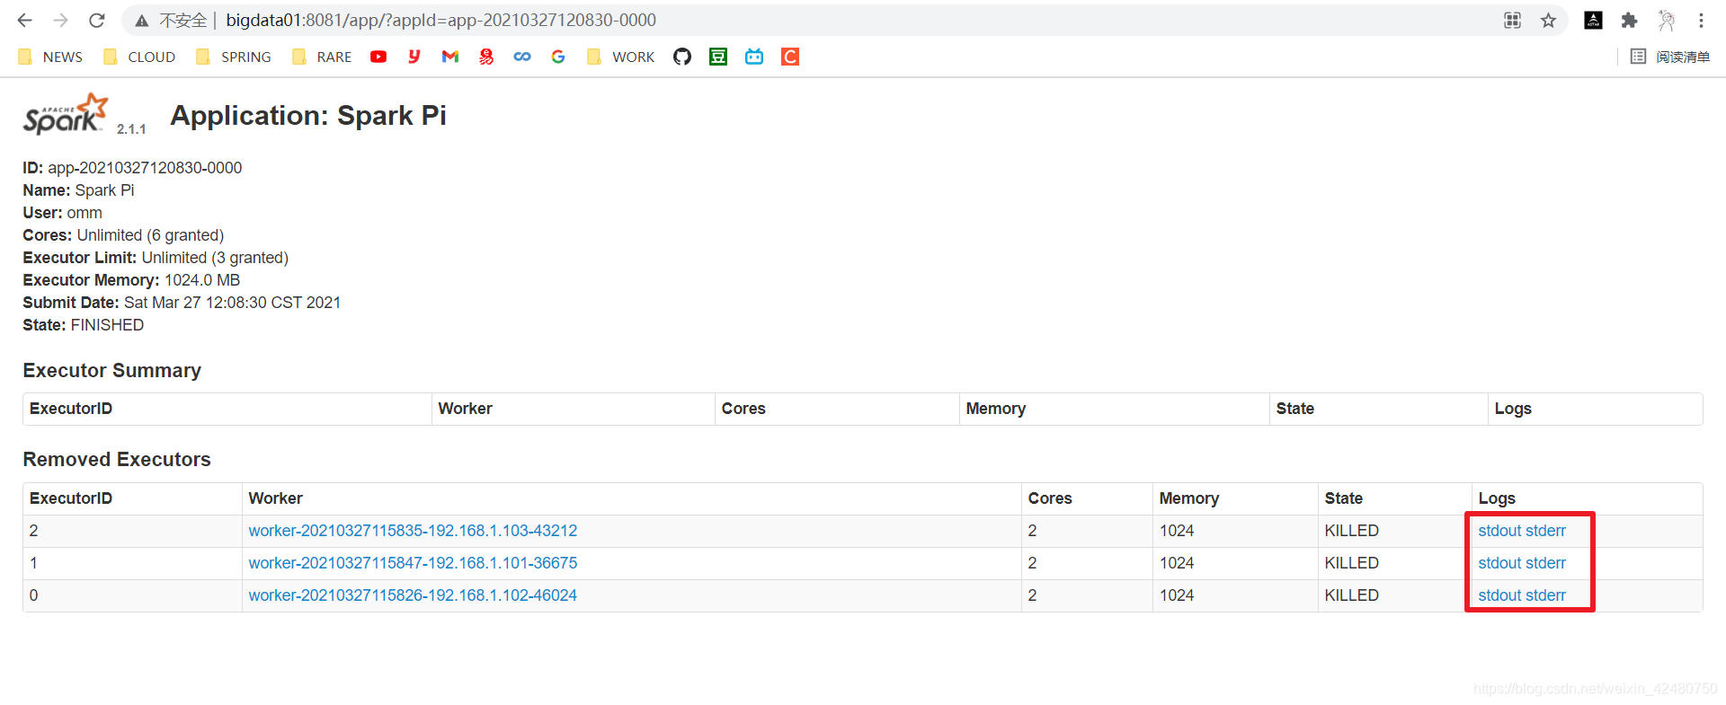Open the SPRING bookmarks folder

(x=234, y=57)
